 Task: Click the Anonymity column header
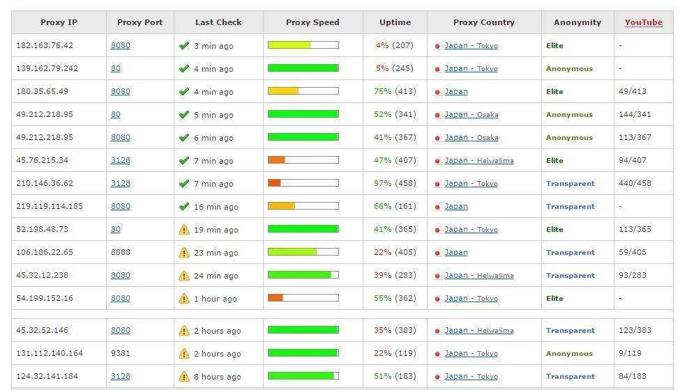[577, 22]
